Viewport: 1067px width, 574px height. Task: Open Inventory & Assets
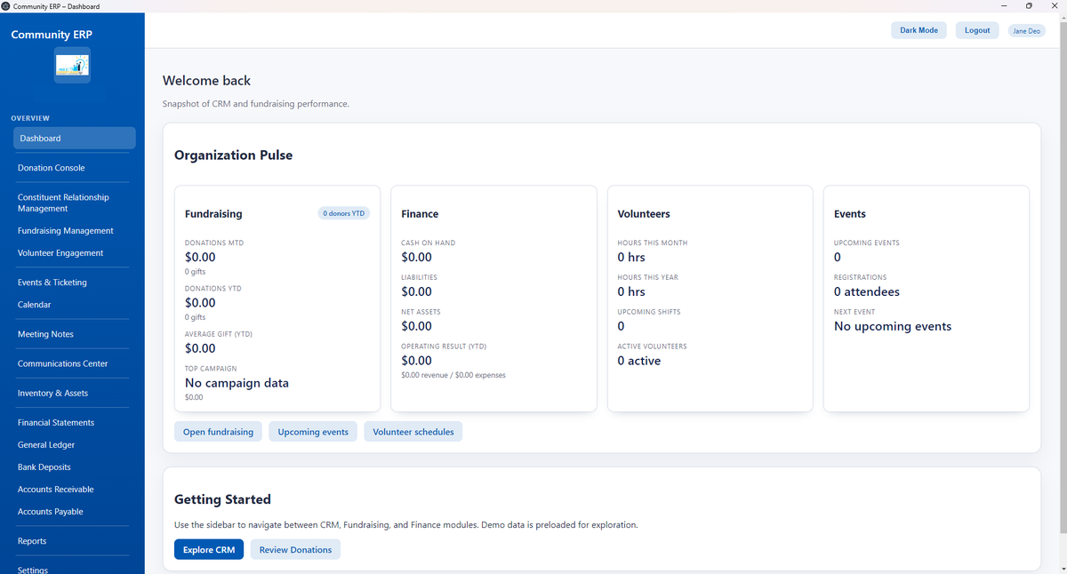(52, 393)
